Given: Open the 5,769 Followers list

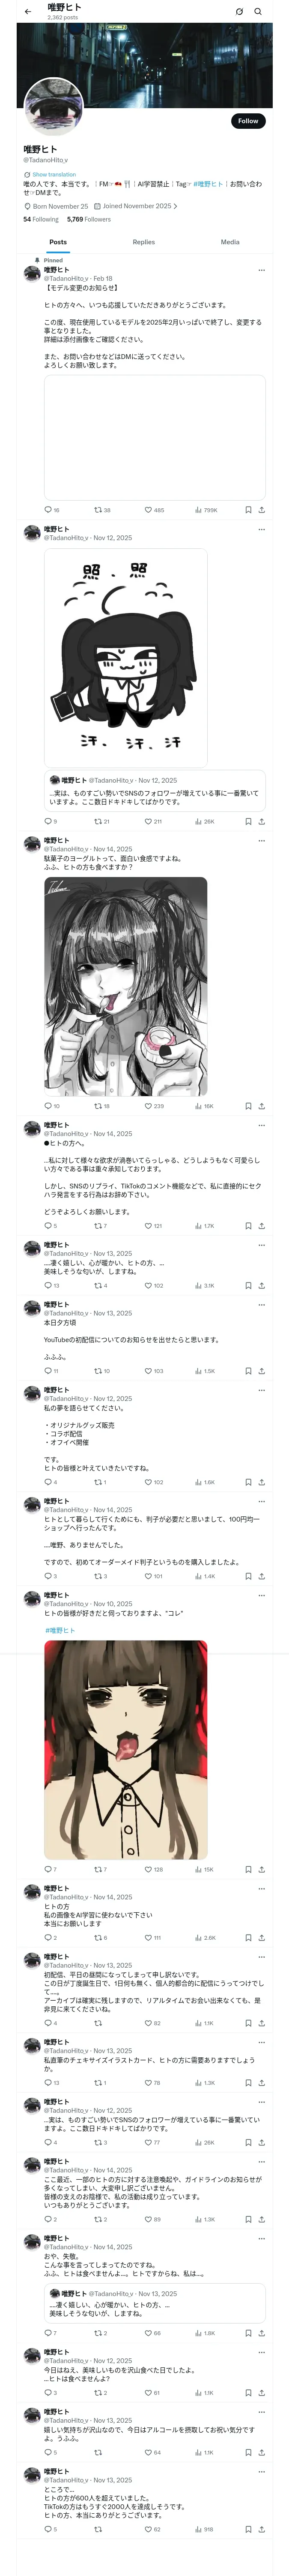Looking at the screenshot, I should coord(89,219).
